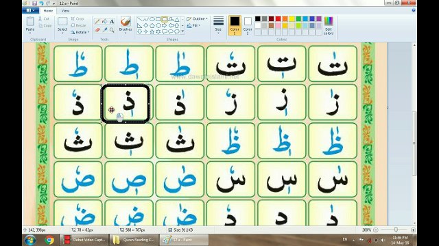Open Paint Help with the question mark icon

click(414, 10)
